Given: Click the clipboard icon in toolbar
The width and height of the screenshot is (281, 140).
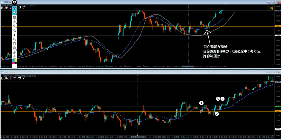Looking at the screenshot, I should 15,57.
